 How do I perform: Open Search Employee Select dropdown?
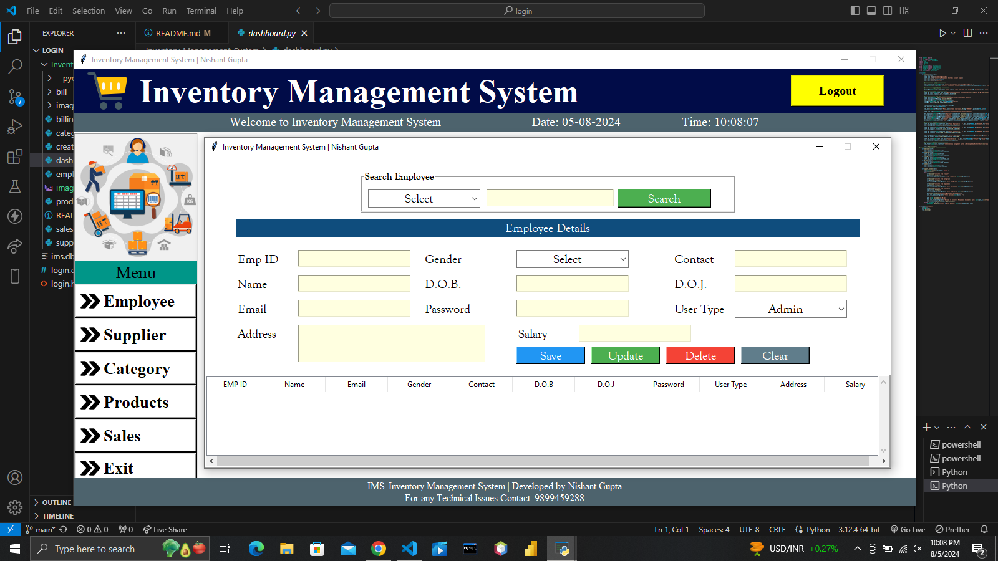424,198
